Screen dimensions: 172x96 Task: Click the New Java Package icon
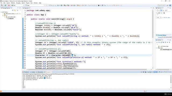(72, 5)
